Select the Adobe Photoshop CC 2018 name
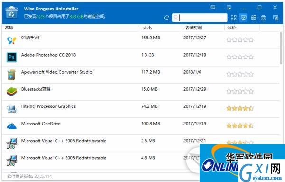Viewport: 285px width, 182px height. tap(48, 55)
